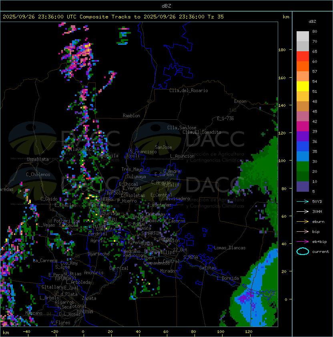Viewport: 333px width, 337px height.
Task: Select the purple swatch in dBZ legend
Action: (303, 136)
